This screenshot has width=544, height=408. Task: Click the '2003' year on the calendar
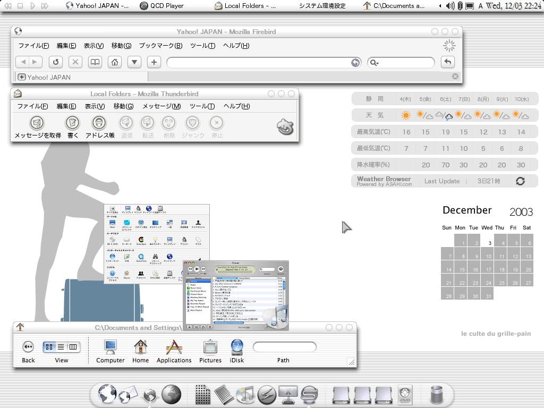coord(521,211)
